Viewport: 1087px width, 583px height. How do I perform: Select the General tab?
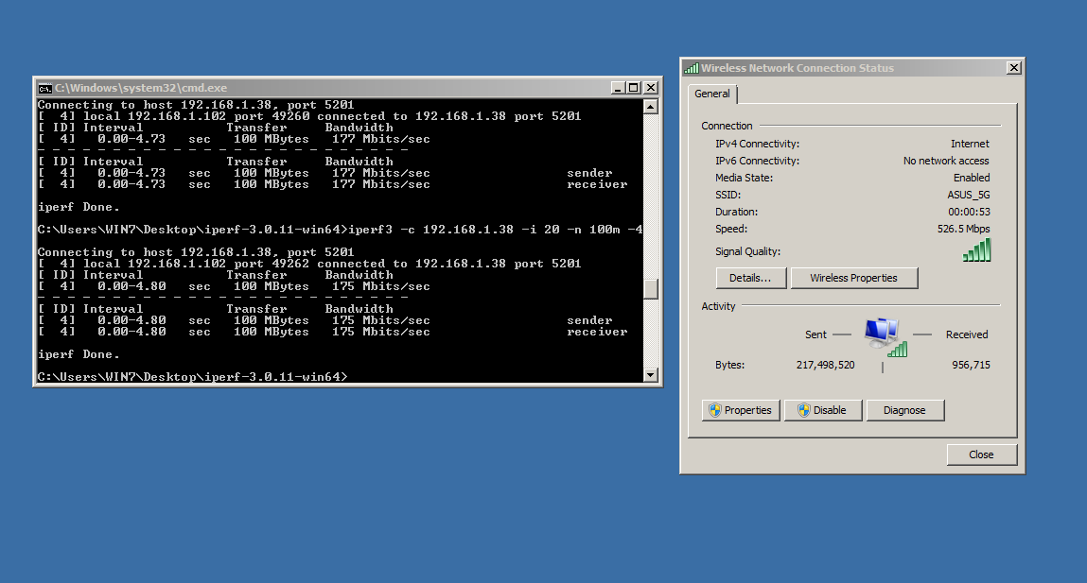click(712, 94)
